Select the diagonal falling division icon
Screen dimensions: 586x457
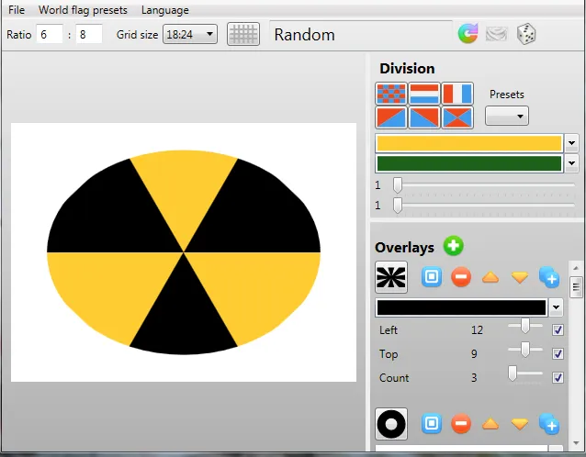(424, 117)
